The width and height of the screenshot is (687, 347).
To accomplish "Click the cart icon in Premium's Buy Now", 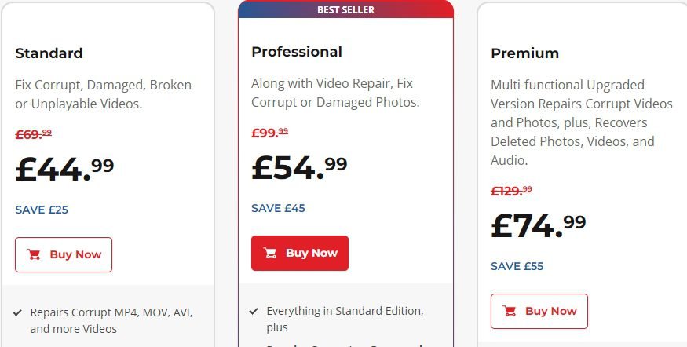I will 510,311.
